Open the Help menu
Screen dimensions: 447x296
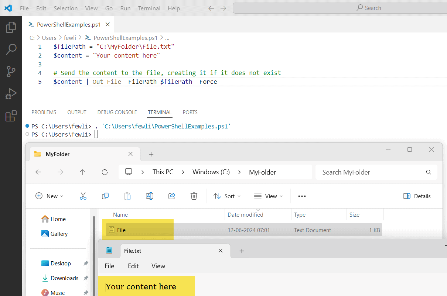tap(174, 8)
